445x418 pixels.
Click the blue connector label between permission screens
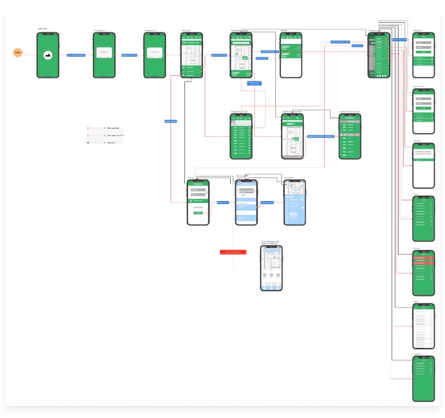click(129, 55)
